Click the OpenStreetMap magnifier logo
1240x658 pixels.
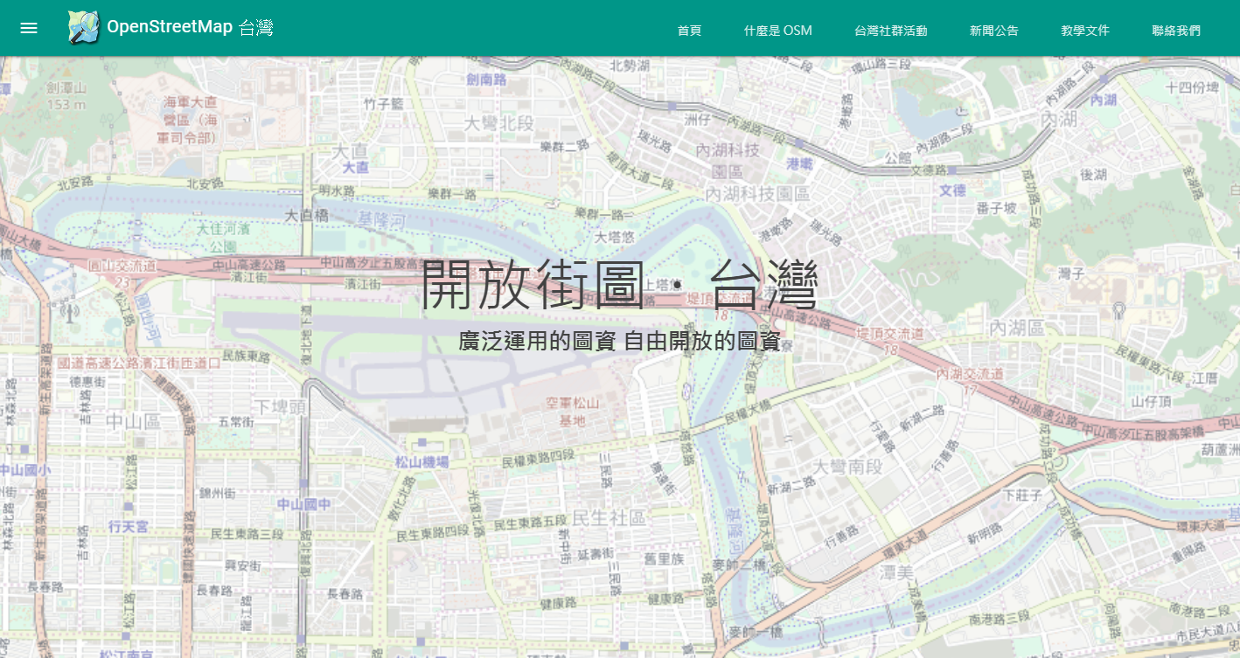point(84,28)
